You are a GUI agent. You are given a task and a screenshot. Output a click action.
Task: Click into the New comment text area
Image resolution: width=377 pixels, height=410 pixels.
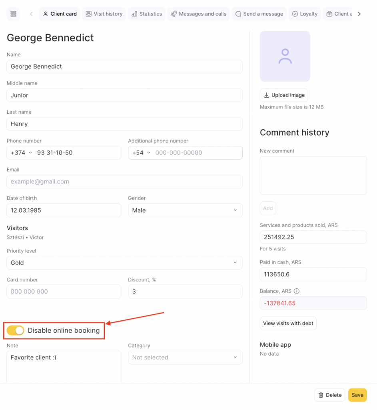click(x=313, y=175)
